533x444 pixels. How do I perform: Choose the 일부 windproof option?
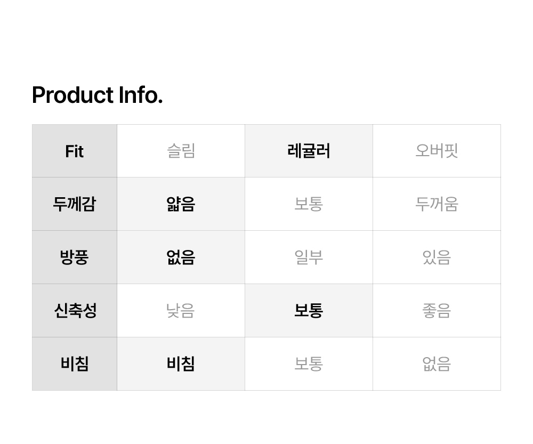click(x=309, y=257)
